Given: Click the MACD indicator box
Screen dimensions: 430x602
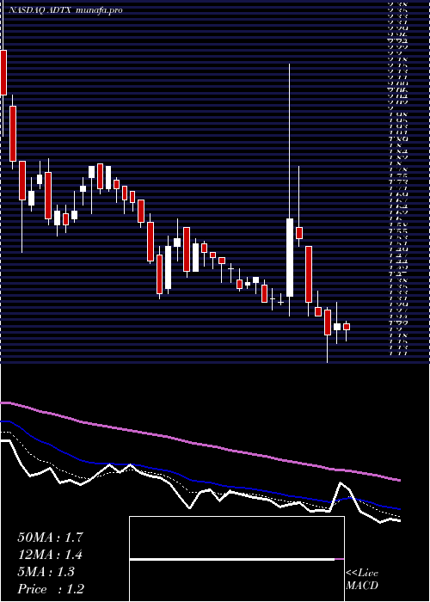Looking at the screenshot, I should [x=236, y=559].
